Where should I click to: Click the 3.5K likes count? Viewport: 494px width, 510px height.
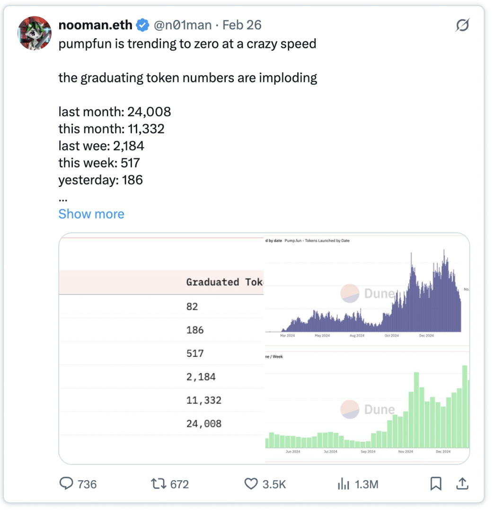click(x=274, y=484)
